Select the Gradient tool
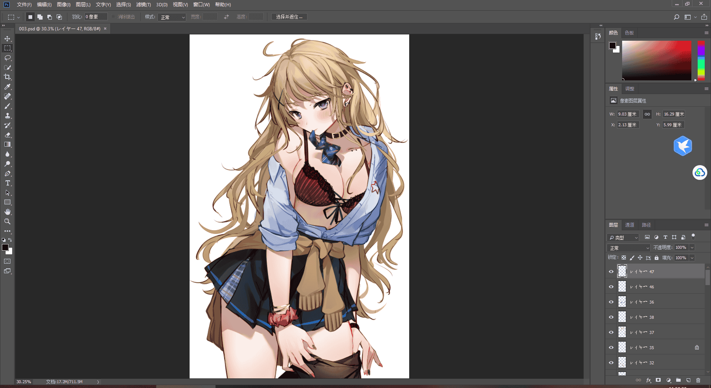Screen dimensions: 711x388 [7, 144]
